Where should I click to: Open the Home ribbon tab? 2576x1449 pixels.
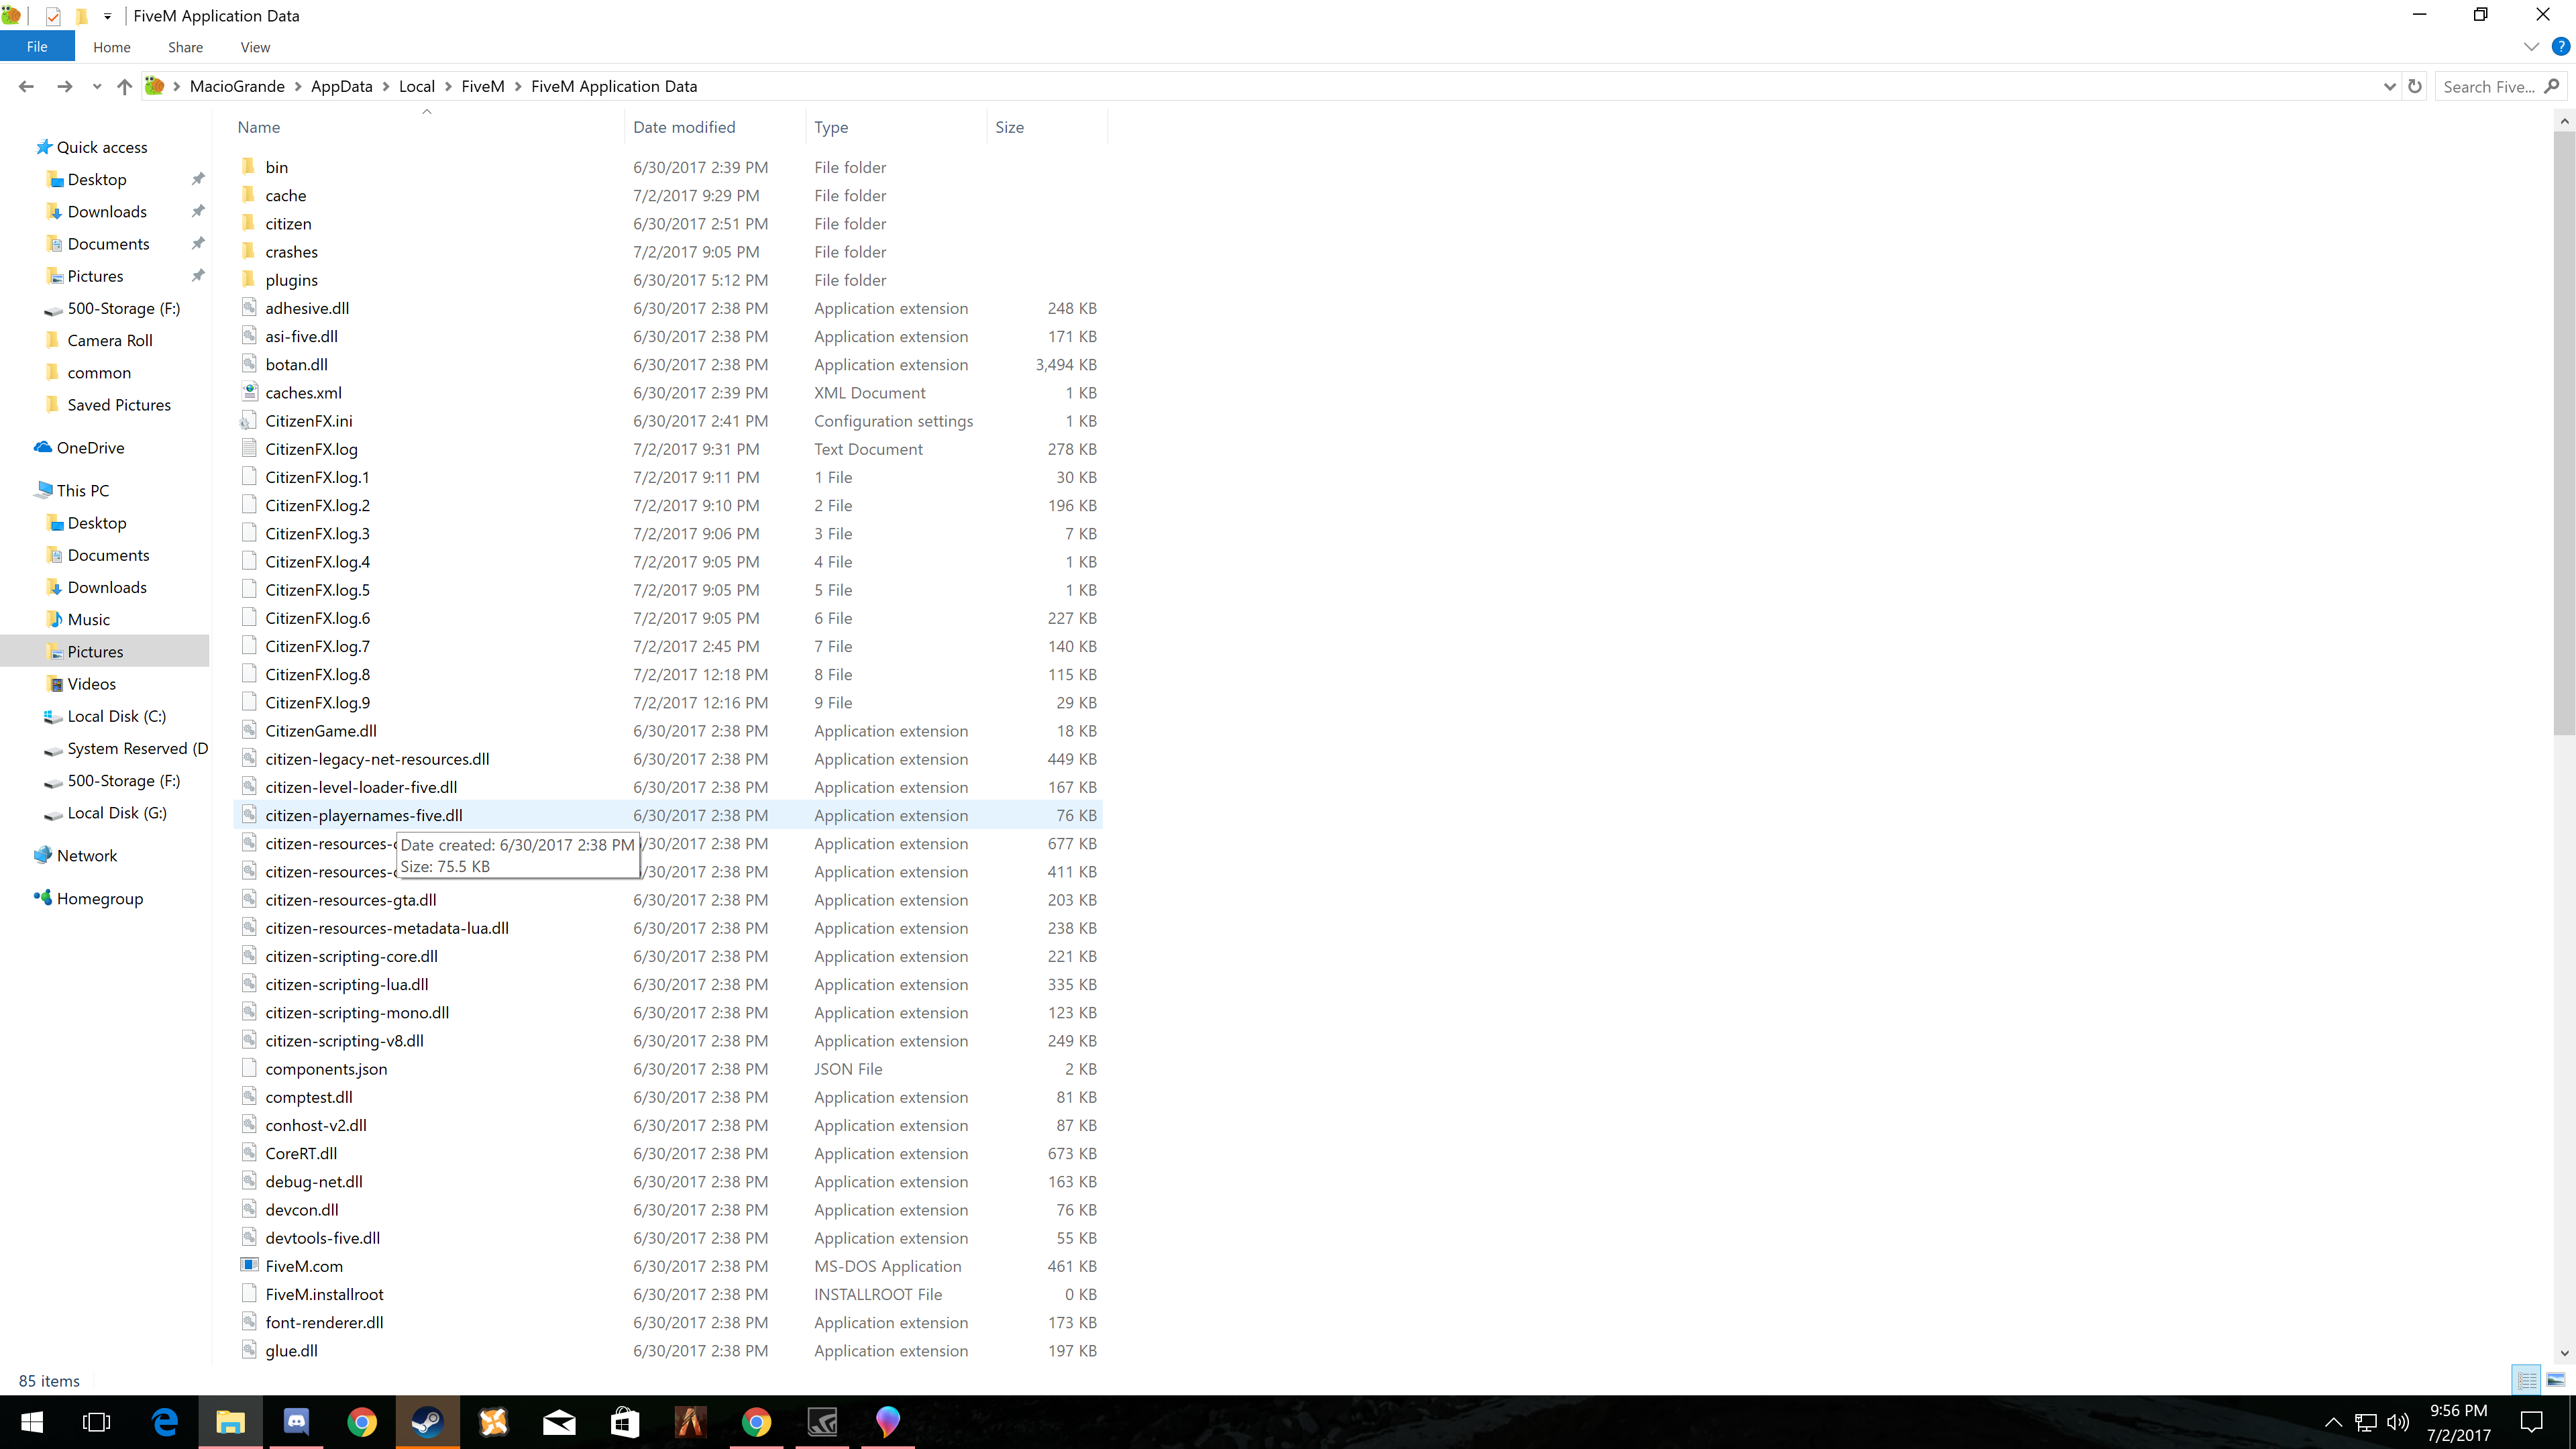112,47
